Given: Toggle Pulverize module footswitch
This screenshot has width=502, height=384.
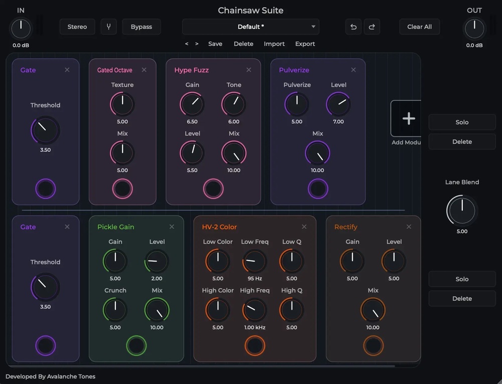Looking at the screenshot, I should point(318,189).
